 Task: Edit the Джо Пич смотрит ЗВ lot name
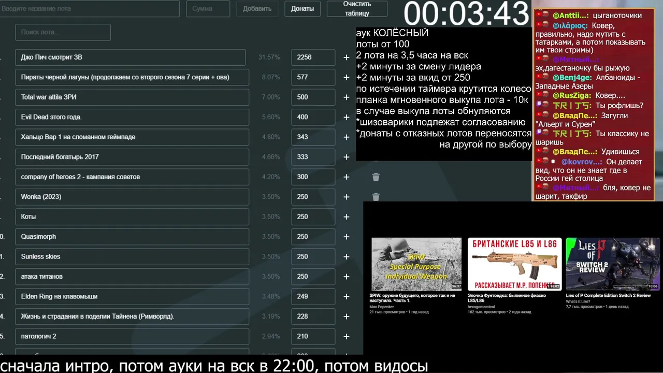(x=130, y=58)
